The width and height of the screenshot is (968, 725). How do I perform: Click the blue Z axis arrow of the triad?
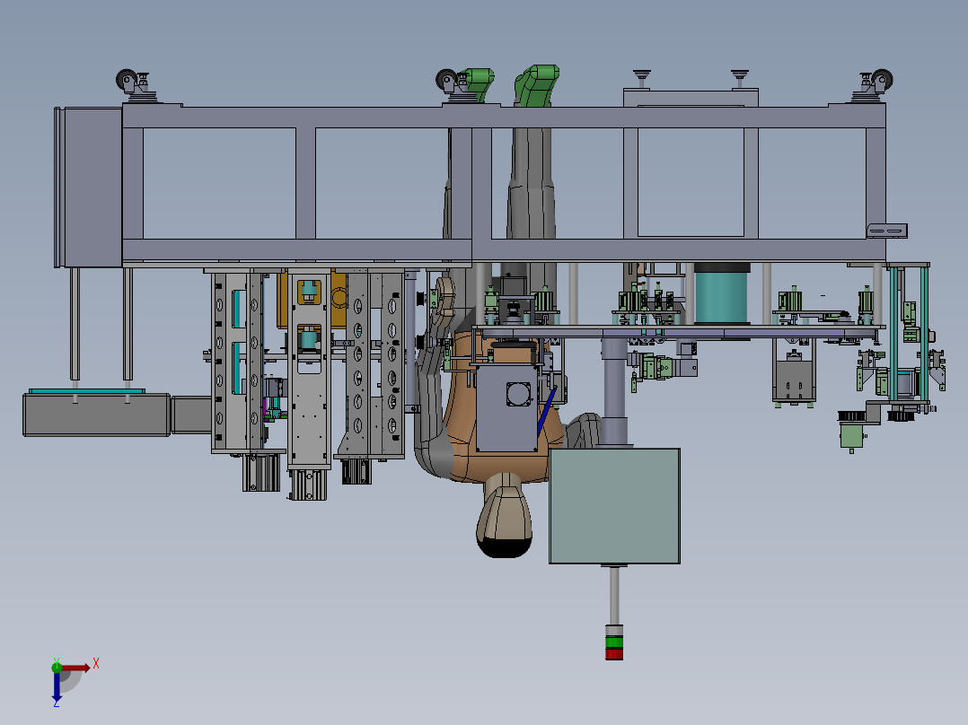click(57, 688)
